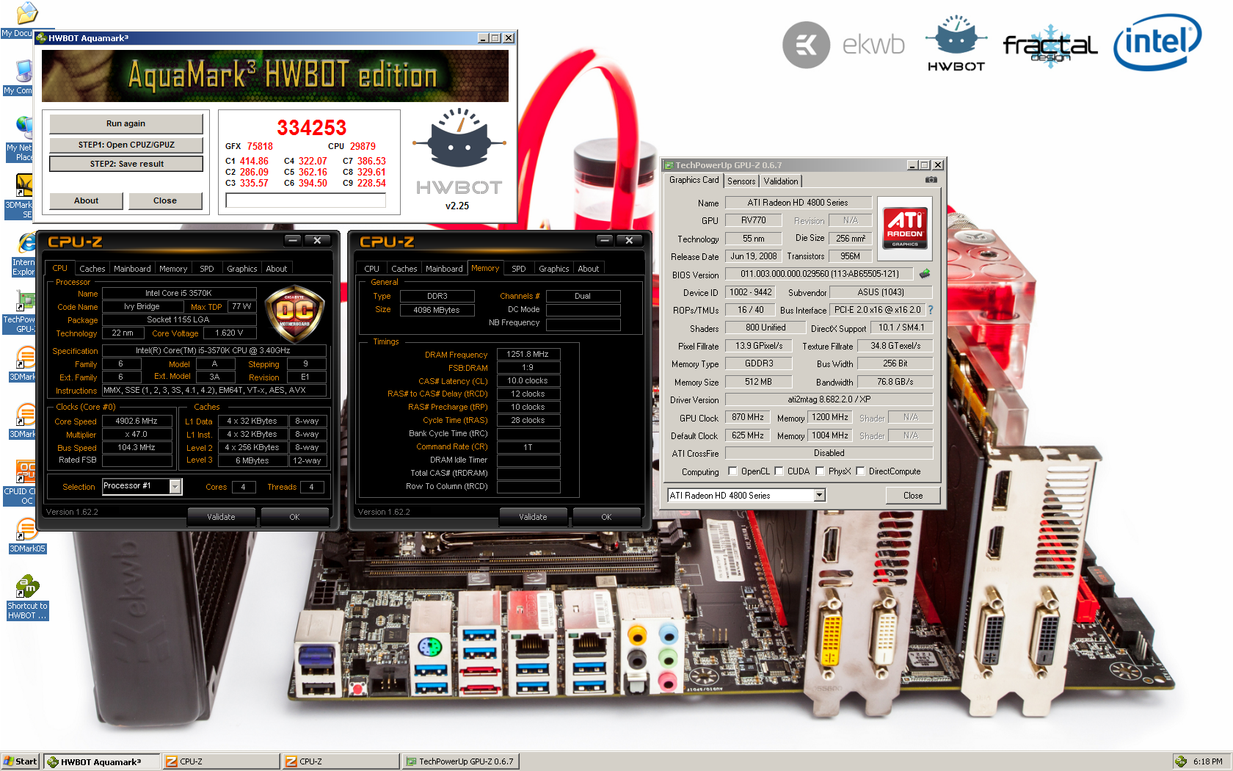Switch to the Sensors tab in GPU-Z
1233x771 pixels.
741,181
